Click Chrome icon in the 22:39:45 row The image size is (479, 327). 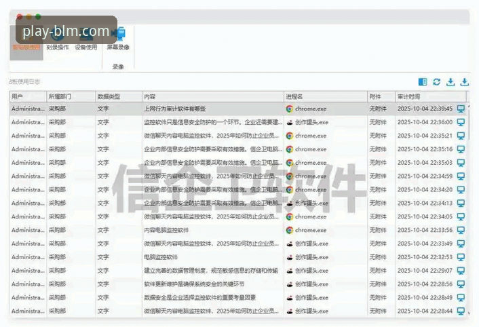pos(289,109)
